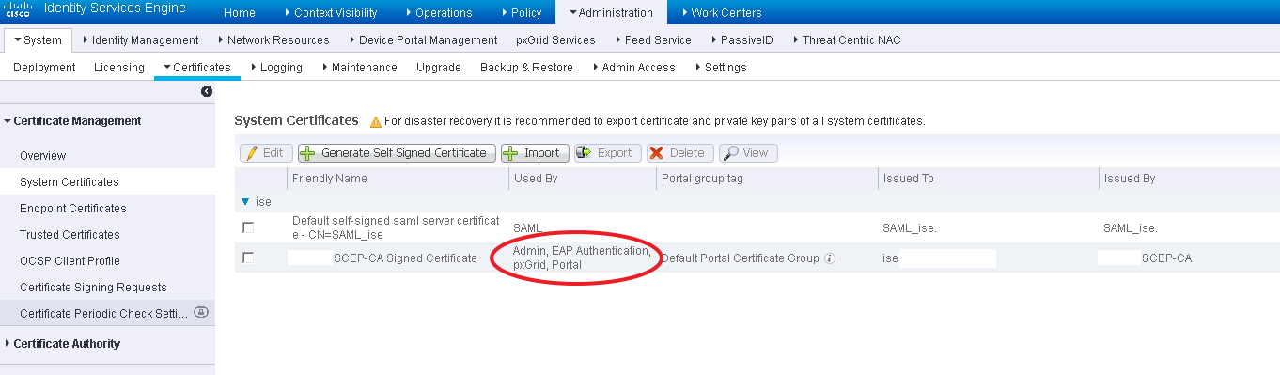Click the info icon beside Default Portal Certificate Group

tap(830, 258)
